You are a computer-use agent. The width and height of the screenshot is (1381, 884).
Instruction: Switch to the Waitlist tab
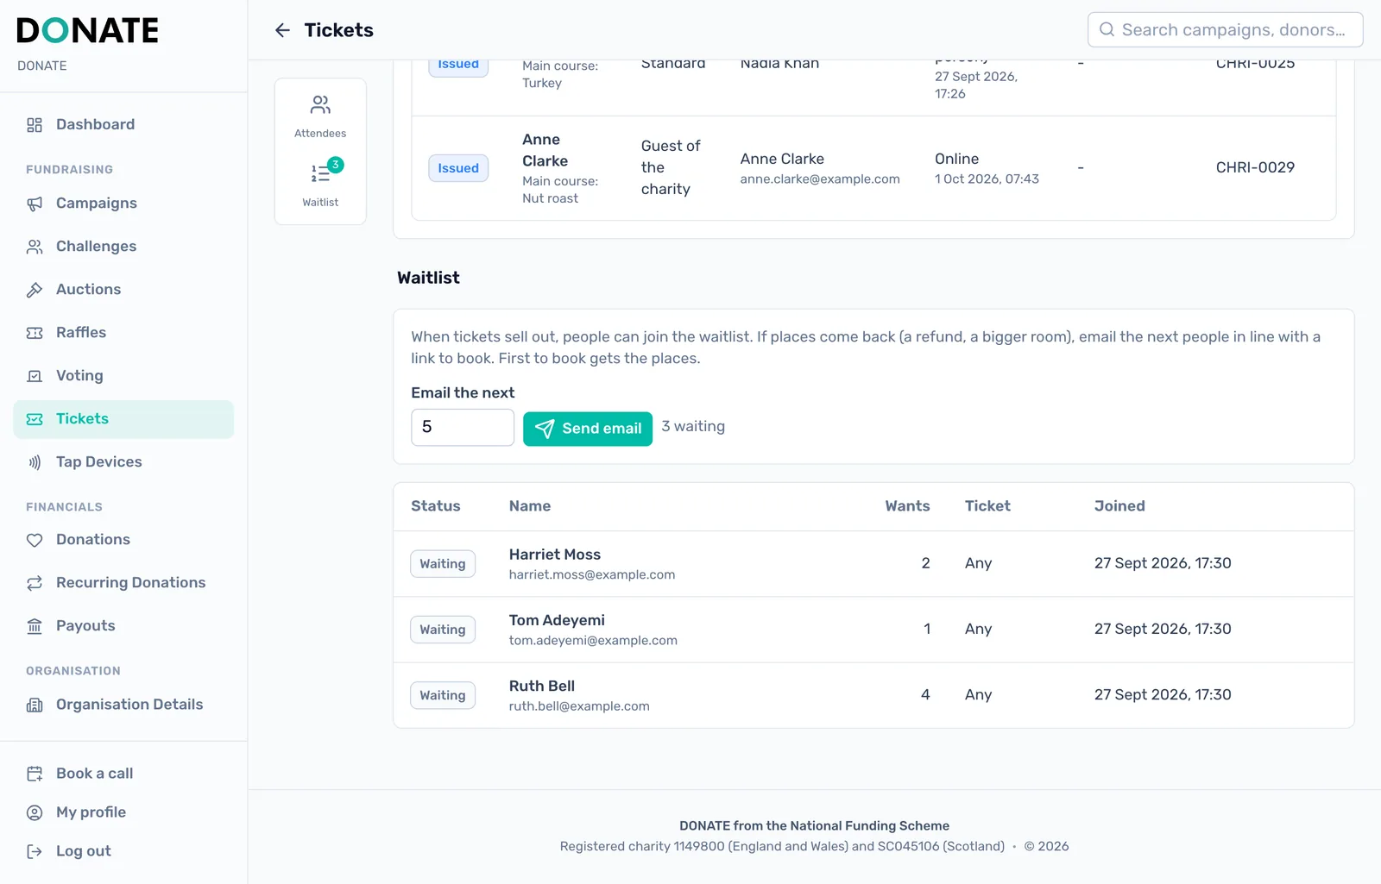pos(320,184)
